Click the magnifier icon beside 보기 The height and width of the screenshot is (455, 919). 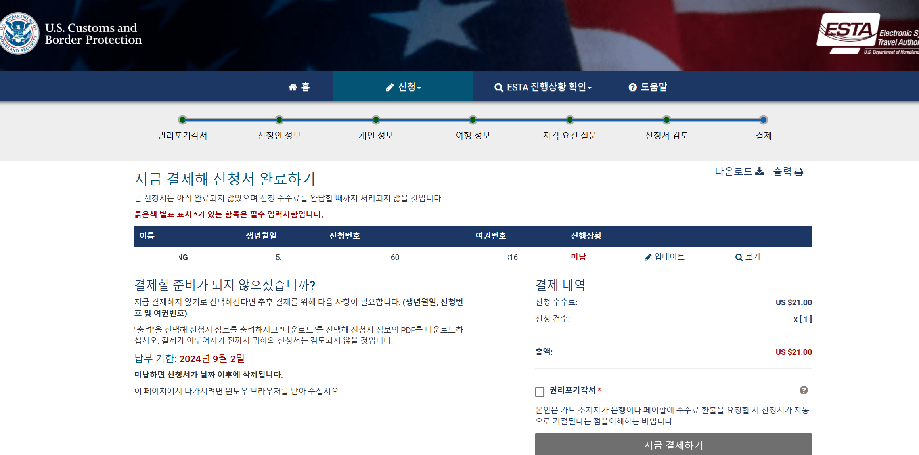739,257
